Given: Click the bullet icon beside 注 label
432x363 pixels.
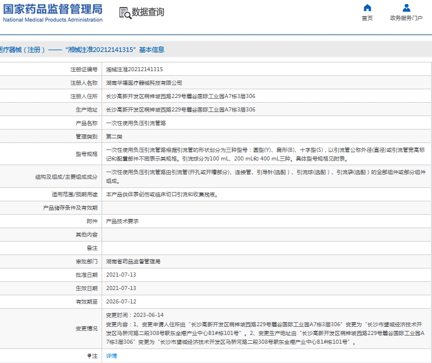Looking at the screenshot, I should point(89,356).
